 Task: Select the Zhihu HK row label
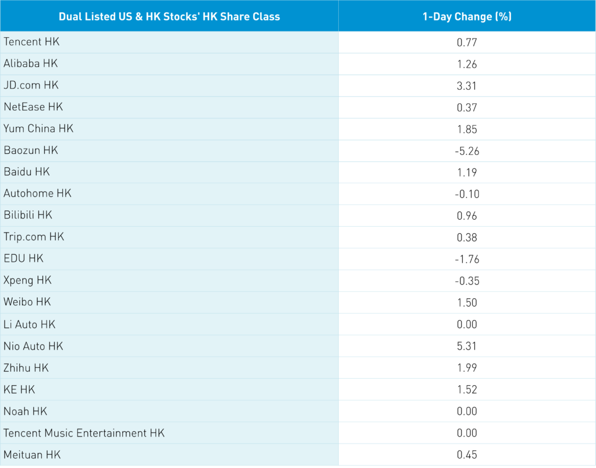pos(26,368)
